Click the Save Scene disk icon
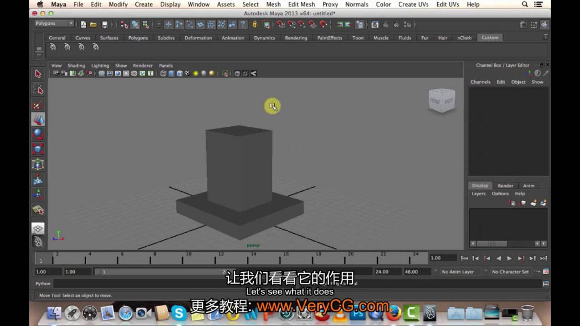 click(105, 24)
